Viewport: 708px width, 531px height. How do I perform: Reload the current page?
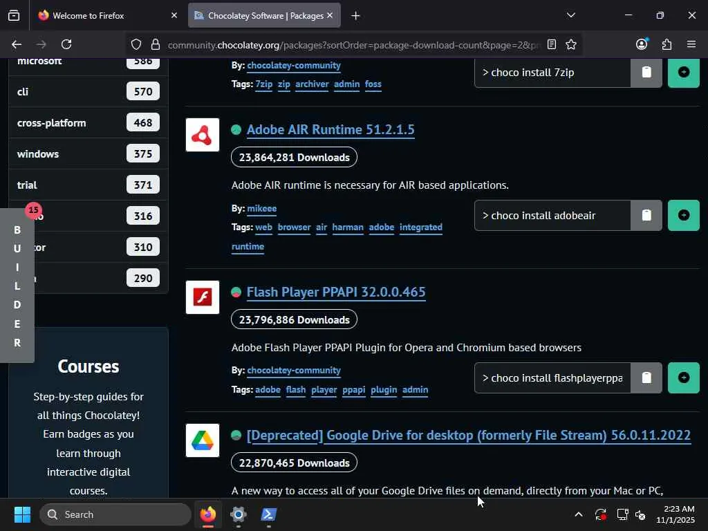[x=66, y=44]
